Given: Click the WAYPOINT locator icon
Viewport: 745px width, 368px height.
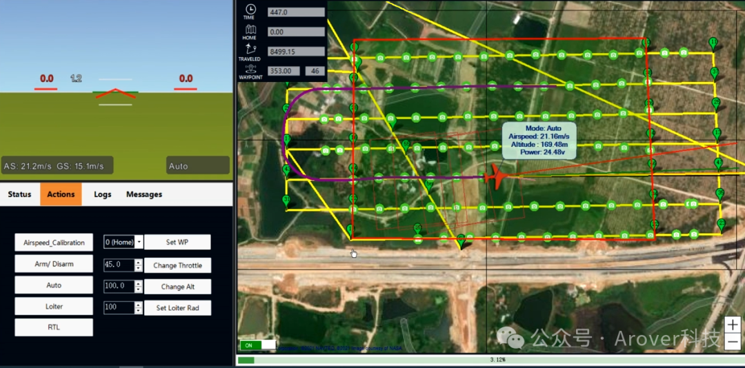Looking at the screenshot, I should tap(249, 68).
